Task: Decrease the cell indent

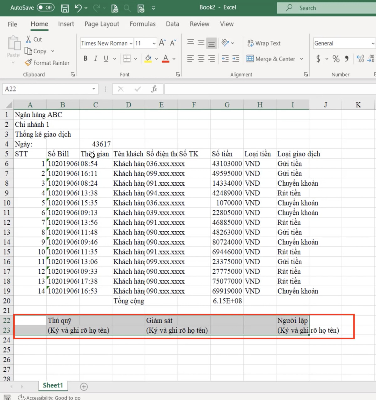Action: tap(225, 59)
